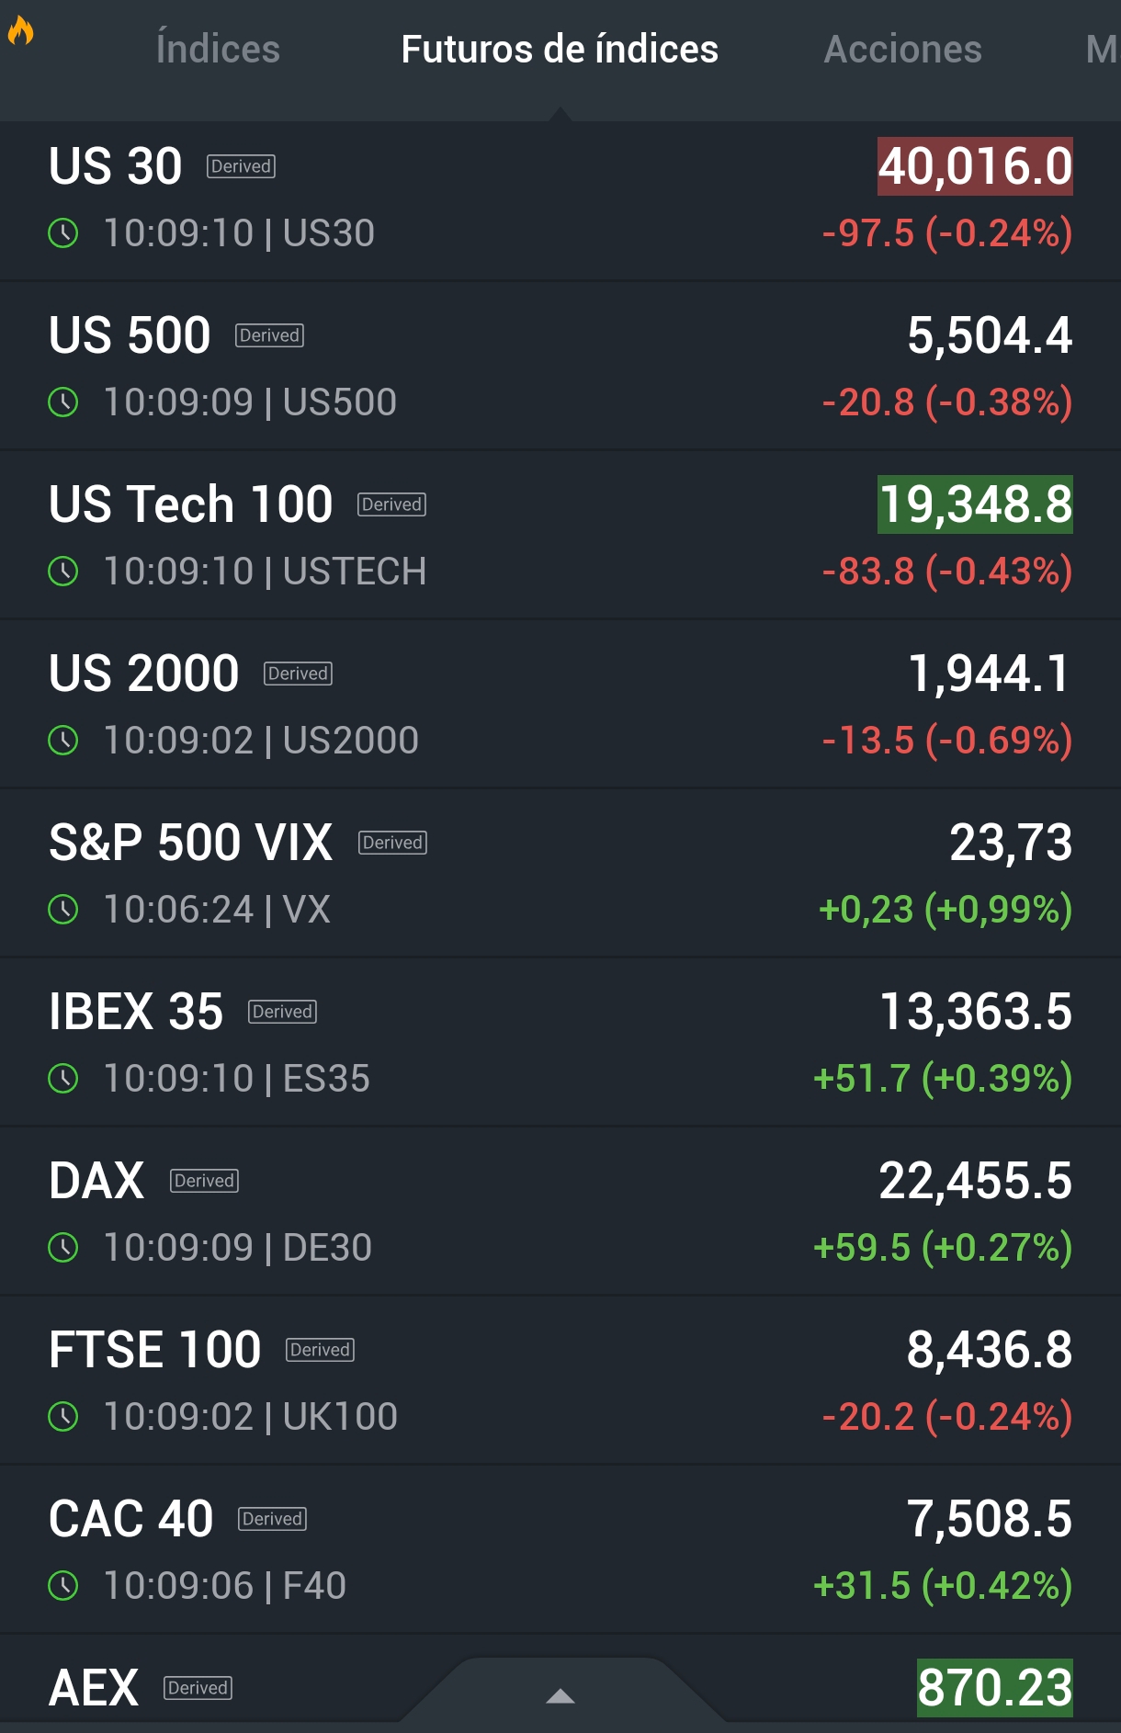Click the red 40,016.0 price box
Screen dimensions: 1121x1733
[x=975, y=166]
